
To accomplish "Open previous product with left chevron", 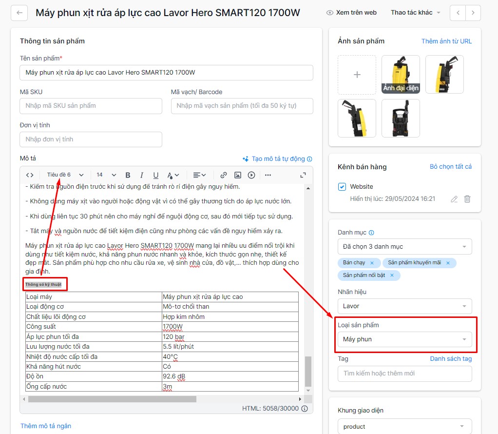I will (458, 13).
